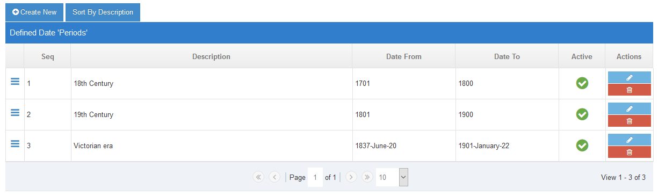This screenshot has width=658, height=196.
Task: Click the date 1901-January-22
Action: (483, 146)
